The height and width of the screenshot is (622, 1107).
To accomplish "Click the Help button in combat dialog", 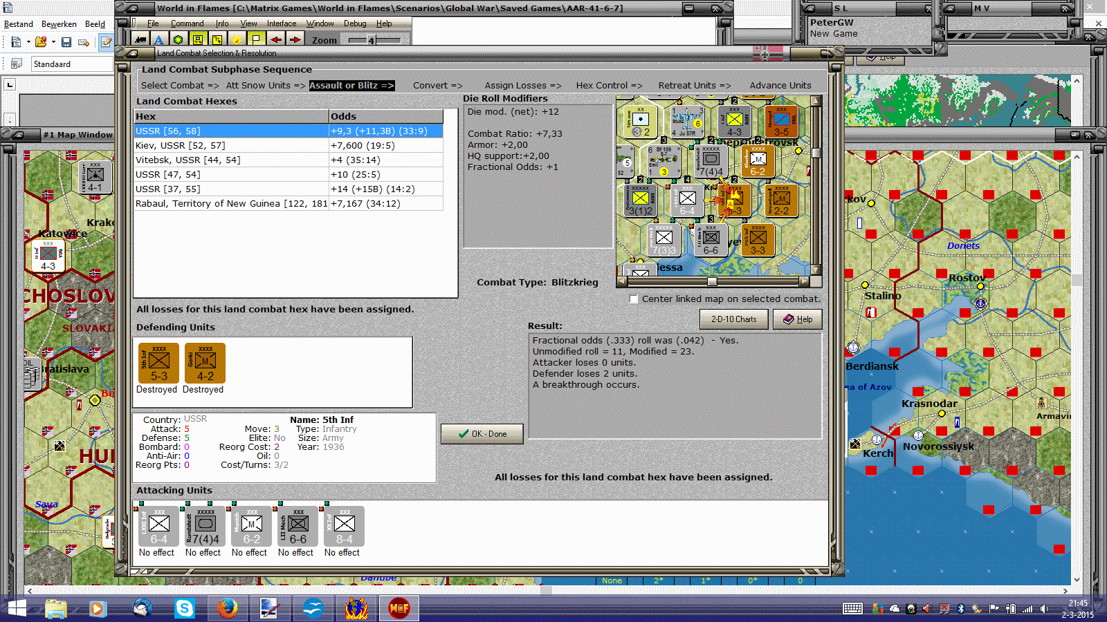I will coord(798,319).
